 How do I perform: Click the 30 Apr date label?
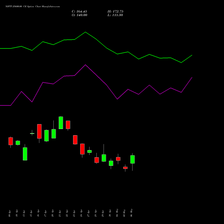(x=110, y=213)
